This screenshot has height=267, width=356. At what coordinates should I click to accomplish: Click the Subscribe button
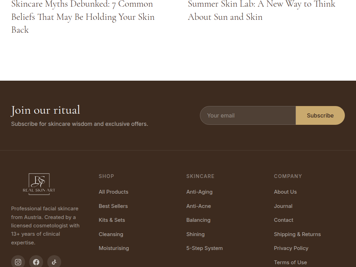(x=320, y=115)
